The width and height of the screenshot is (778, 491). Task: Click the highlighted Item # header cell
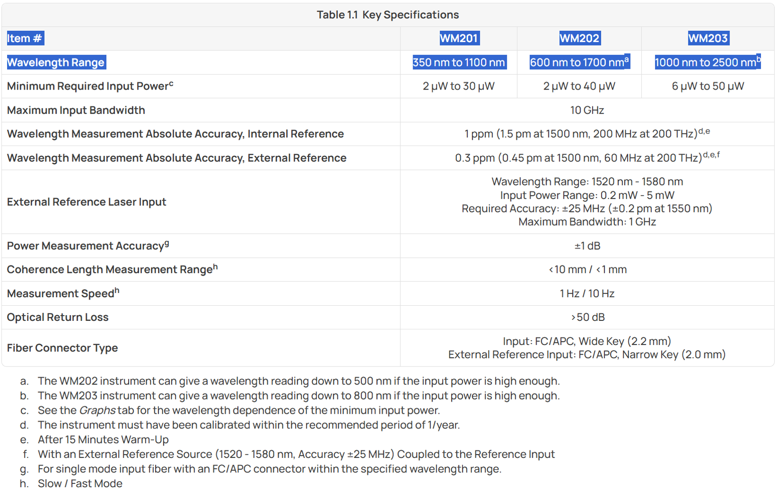click(x=25, y=38)
